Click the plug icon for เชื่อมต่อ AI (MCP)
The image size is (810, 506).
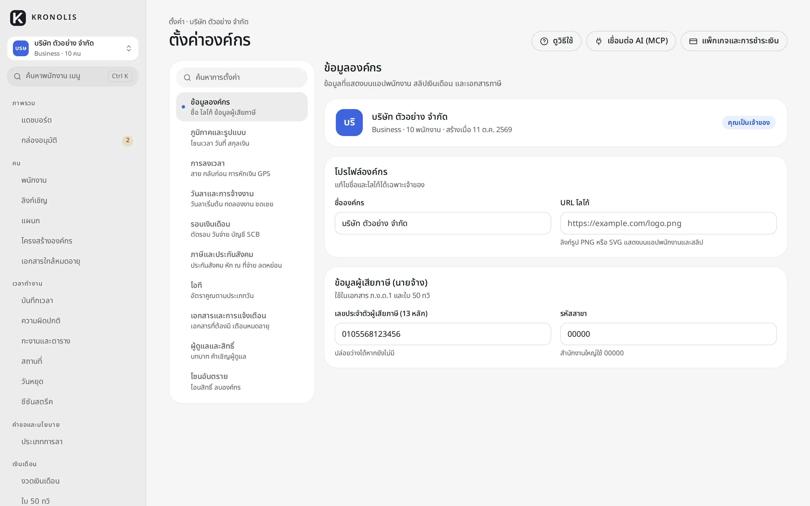point(599,41)
